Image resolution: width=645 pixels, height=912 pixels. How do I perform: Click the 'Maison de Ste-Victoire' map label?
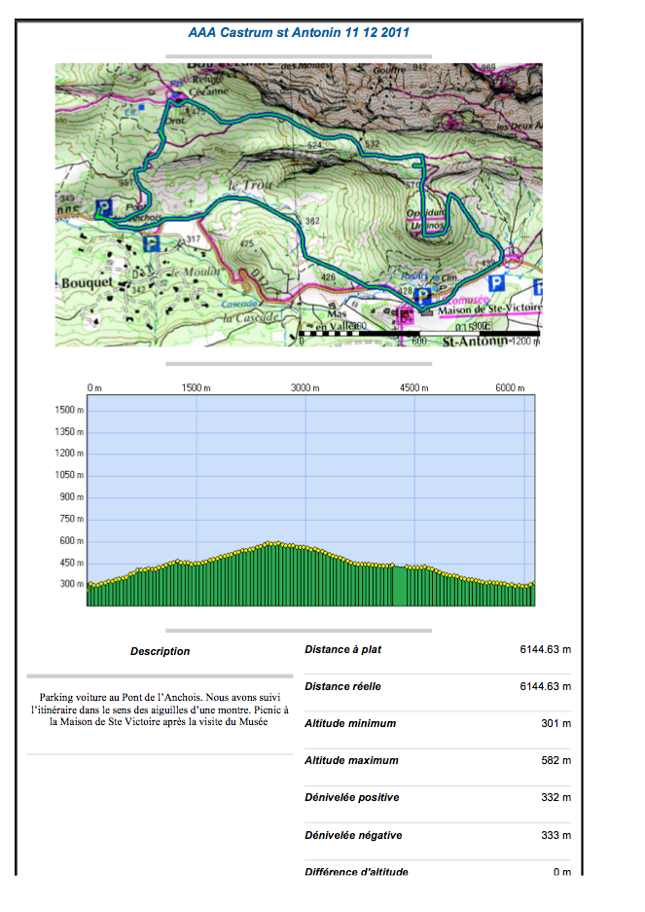(489, 309)
